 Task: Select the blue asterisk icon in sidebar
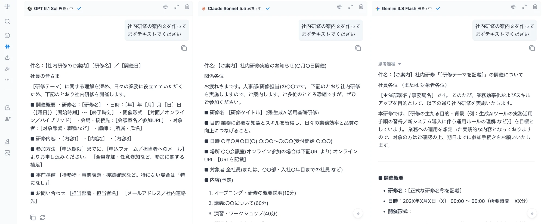(7, 46)
